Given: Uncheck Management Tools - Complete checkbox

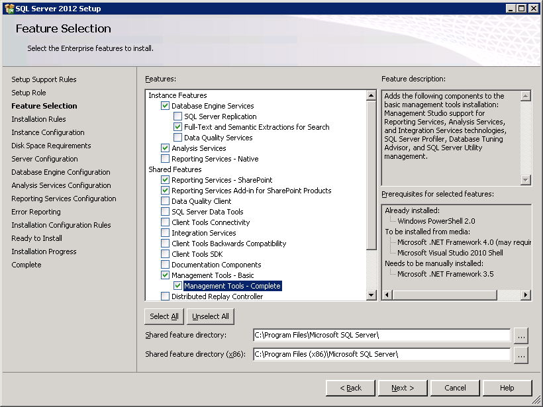Looking at the screenshot, I should click(177, 286).
